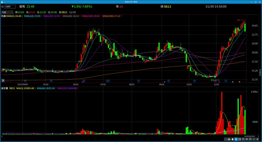Click the SMA(60) 18.52 moving average label
Viewport: 262px width, 142px height.
click(x=72, y=16)
